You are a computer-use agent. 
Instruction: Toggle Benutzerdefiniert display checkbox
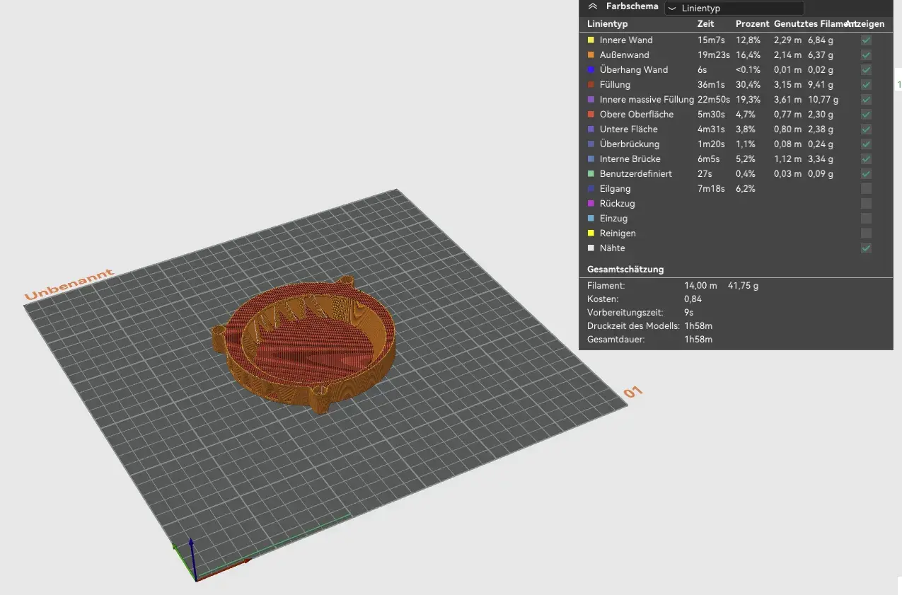point(866,174)
